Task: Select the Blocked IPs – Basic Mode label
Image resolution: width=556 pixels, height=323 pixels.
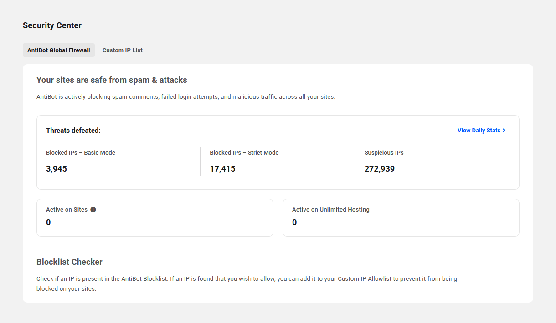Action: (x=81, y=153)
